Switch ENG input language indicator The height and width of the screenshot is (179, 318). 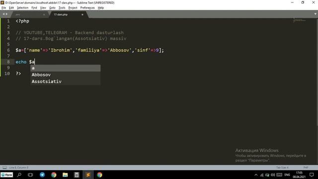coord(287,175)
